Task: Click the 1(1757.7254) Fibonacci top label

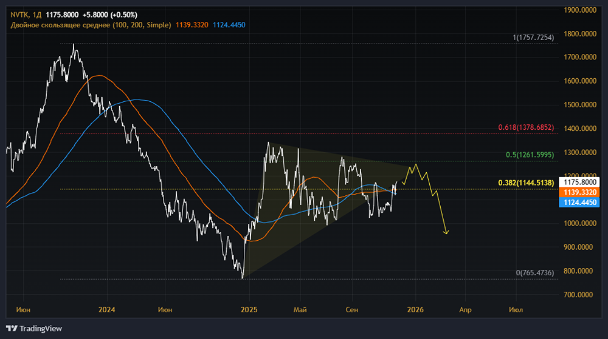Action: click(x=533, y=38)
